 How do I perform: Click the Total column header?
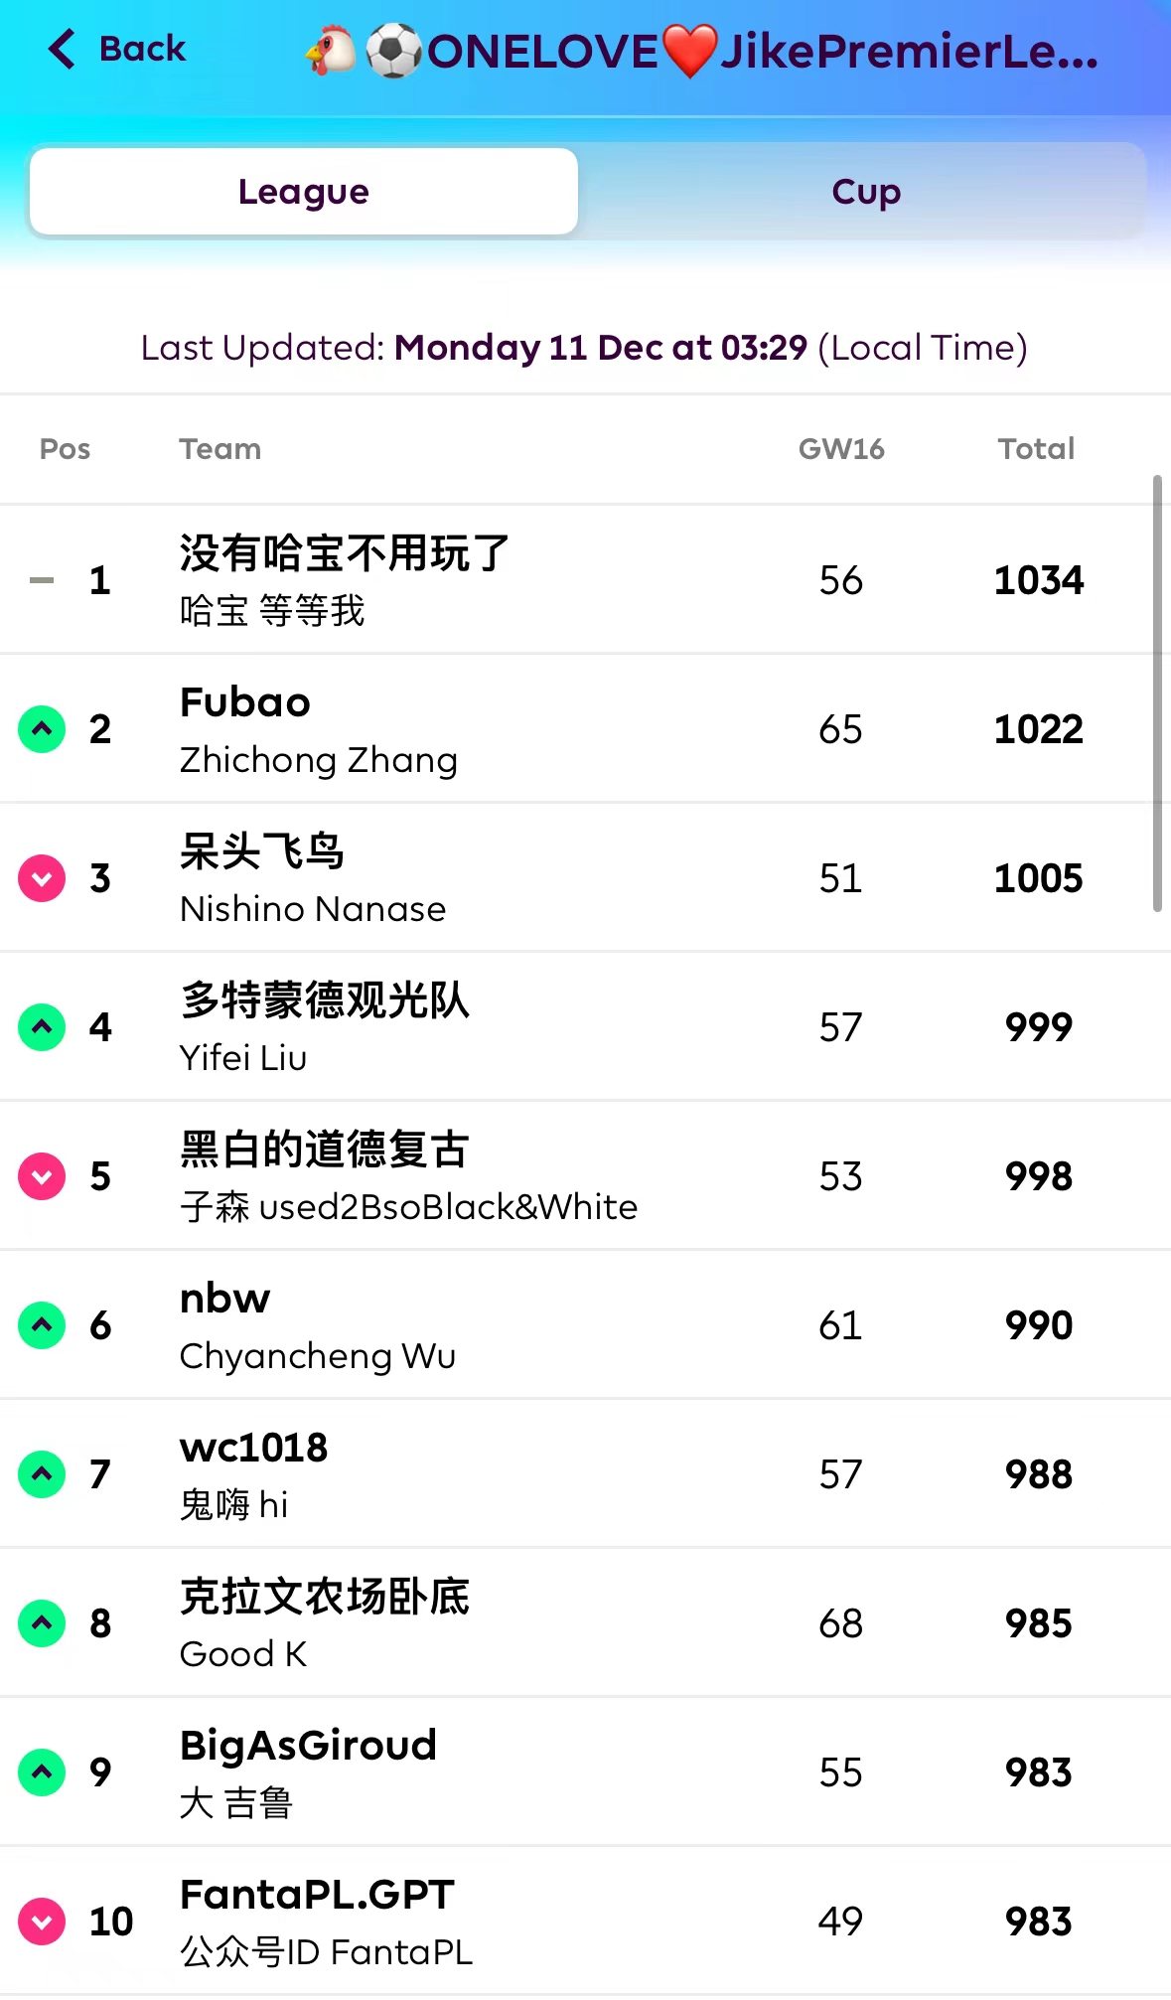pyautogui.click(x=1036, y=449)
